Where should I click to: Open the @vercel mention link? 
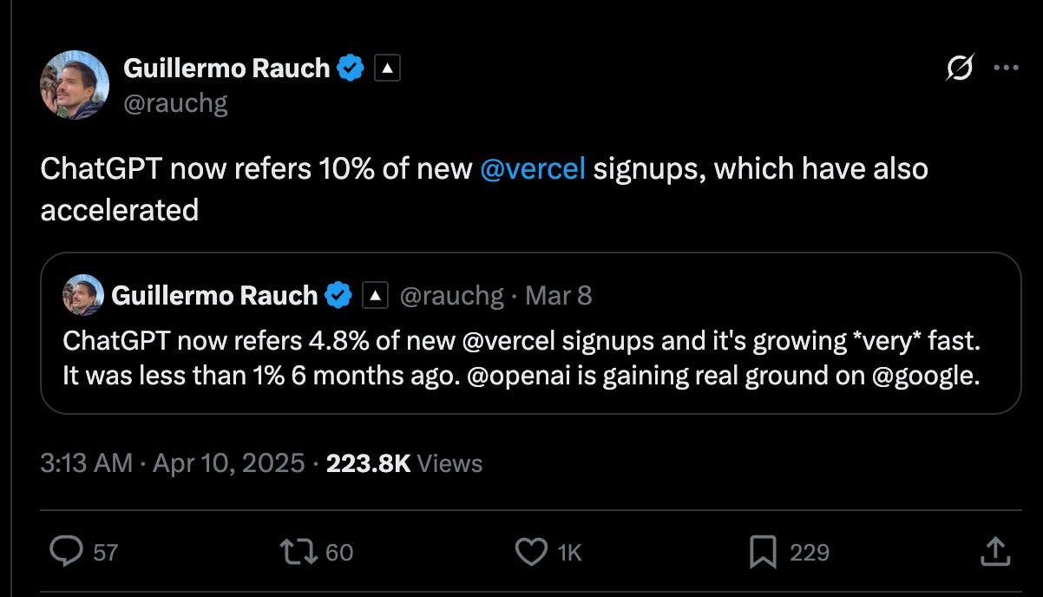532,168
